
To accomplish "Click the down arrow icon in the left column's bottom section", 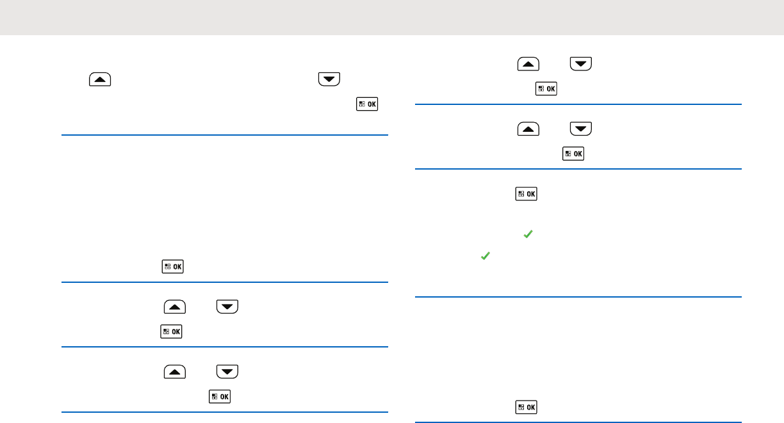I will click(227, 371).
